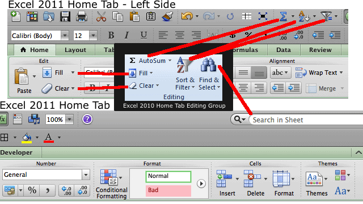This screenshot has height=204, width=363.
Task: Select the Bad cell style
Action: point(168,190)
